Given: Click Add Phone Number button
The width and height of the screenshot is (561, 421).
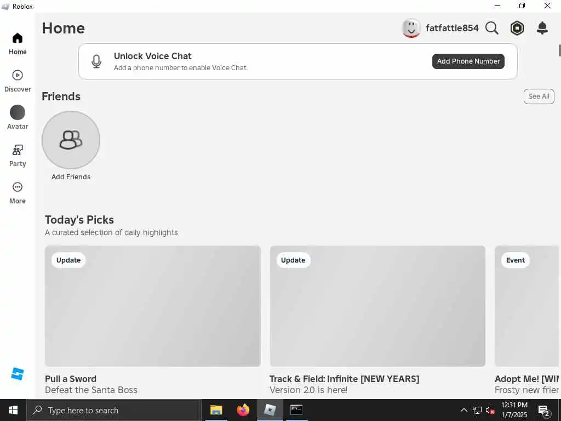Looking at the screenshot, I should point(468,61).
